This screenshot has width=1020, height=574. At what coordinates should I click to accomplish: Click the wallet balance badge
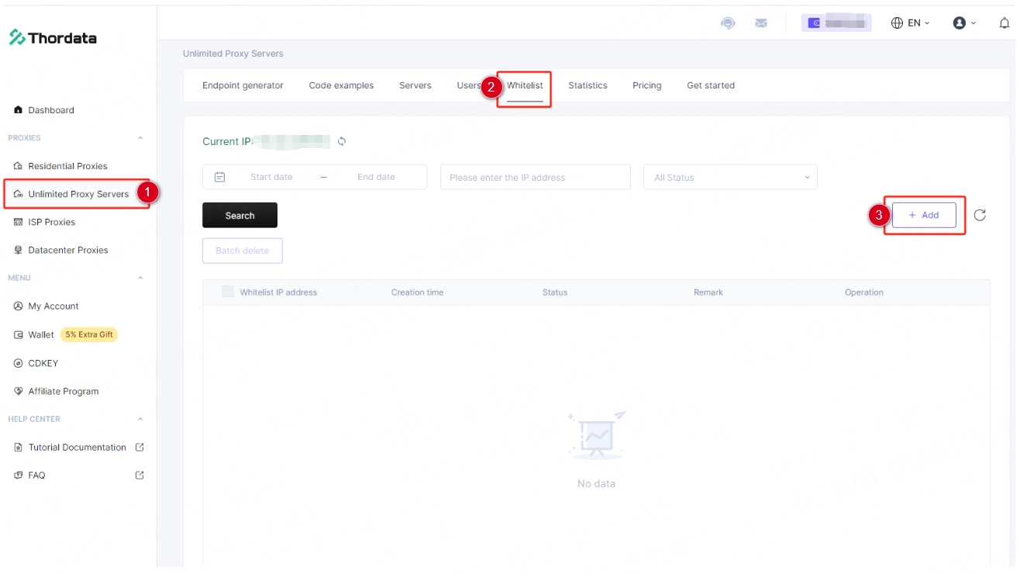click(x=836, y=23)
